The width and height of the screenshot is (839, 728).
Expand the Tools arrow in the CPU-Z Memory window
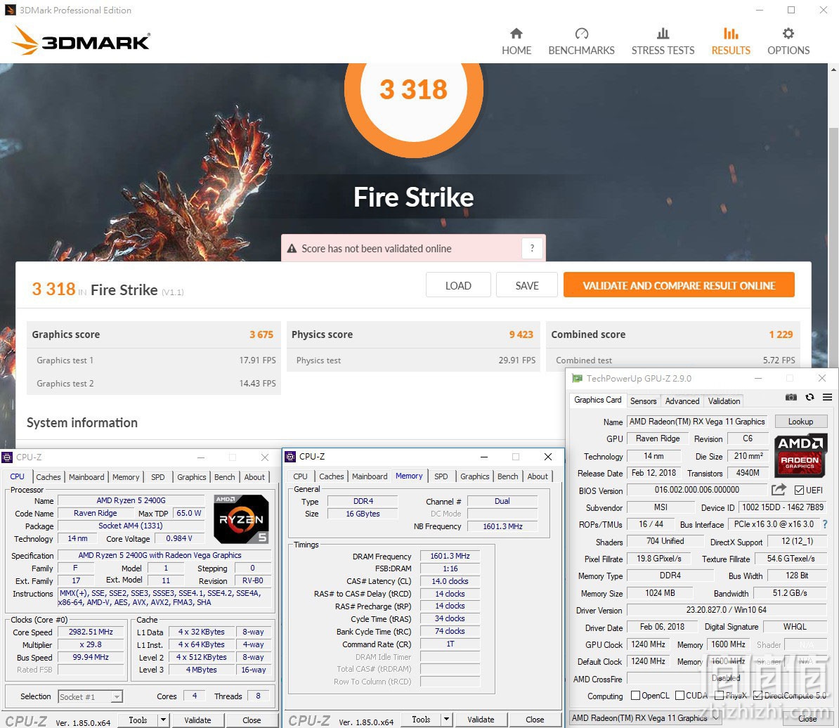coord(446,720)
